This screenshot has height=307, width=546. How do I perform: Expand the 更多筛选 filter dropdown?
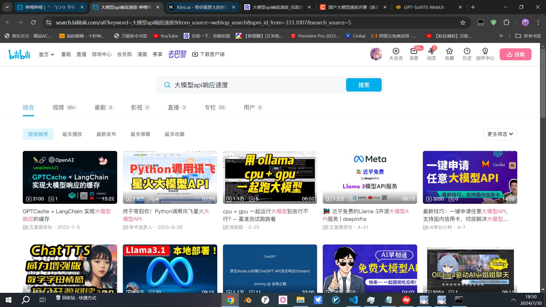[500, 134]
